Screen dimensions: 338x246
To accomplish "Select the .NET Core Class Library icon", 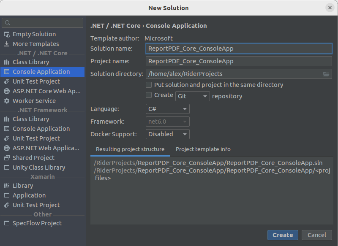I will (x=7, y=62).
